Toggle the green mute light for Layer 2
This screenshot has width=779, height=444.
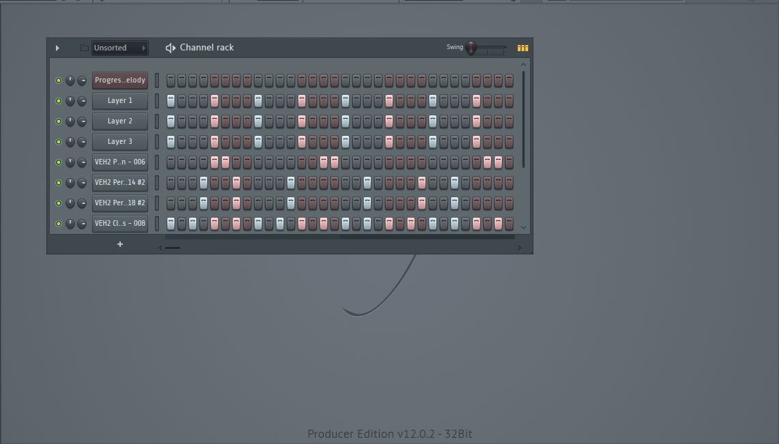click(59, 121)
